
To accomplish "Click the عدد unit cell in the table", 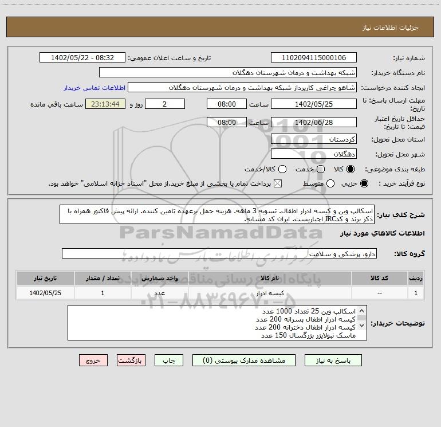I will click(160, 293).
